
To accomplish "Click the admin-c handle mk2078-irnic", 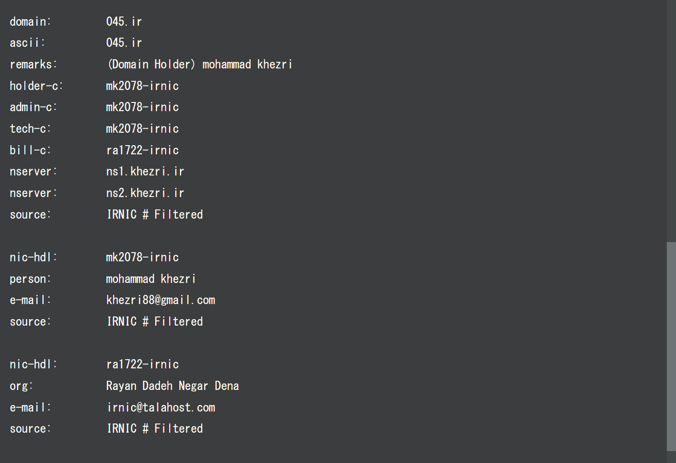I will click(x=142, y=107).
